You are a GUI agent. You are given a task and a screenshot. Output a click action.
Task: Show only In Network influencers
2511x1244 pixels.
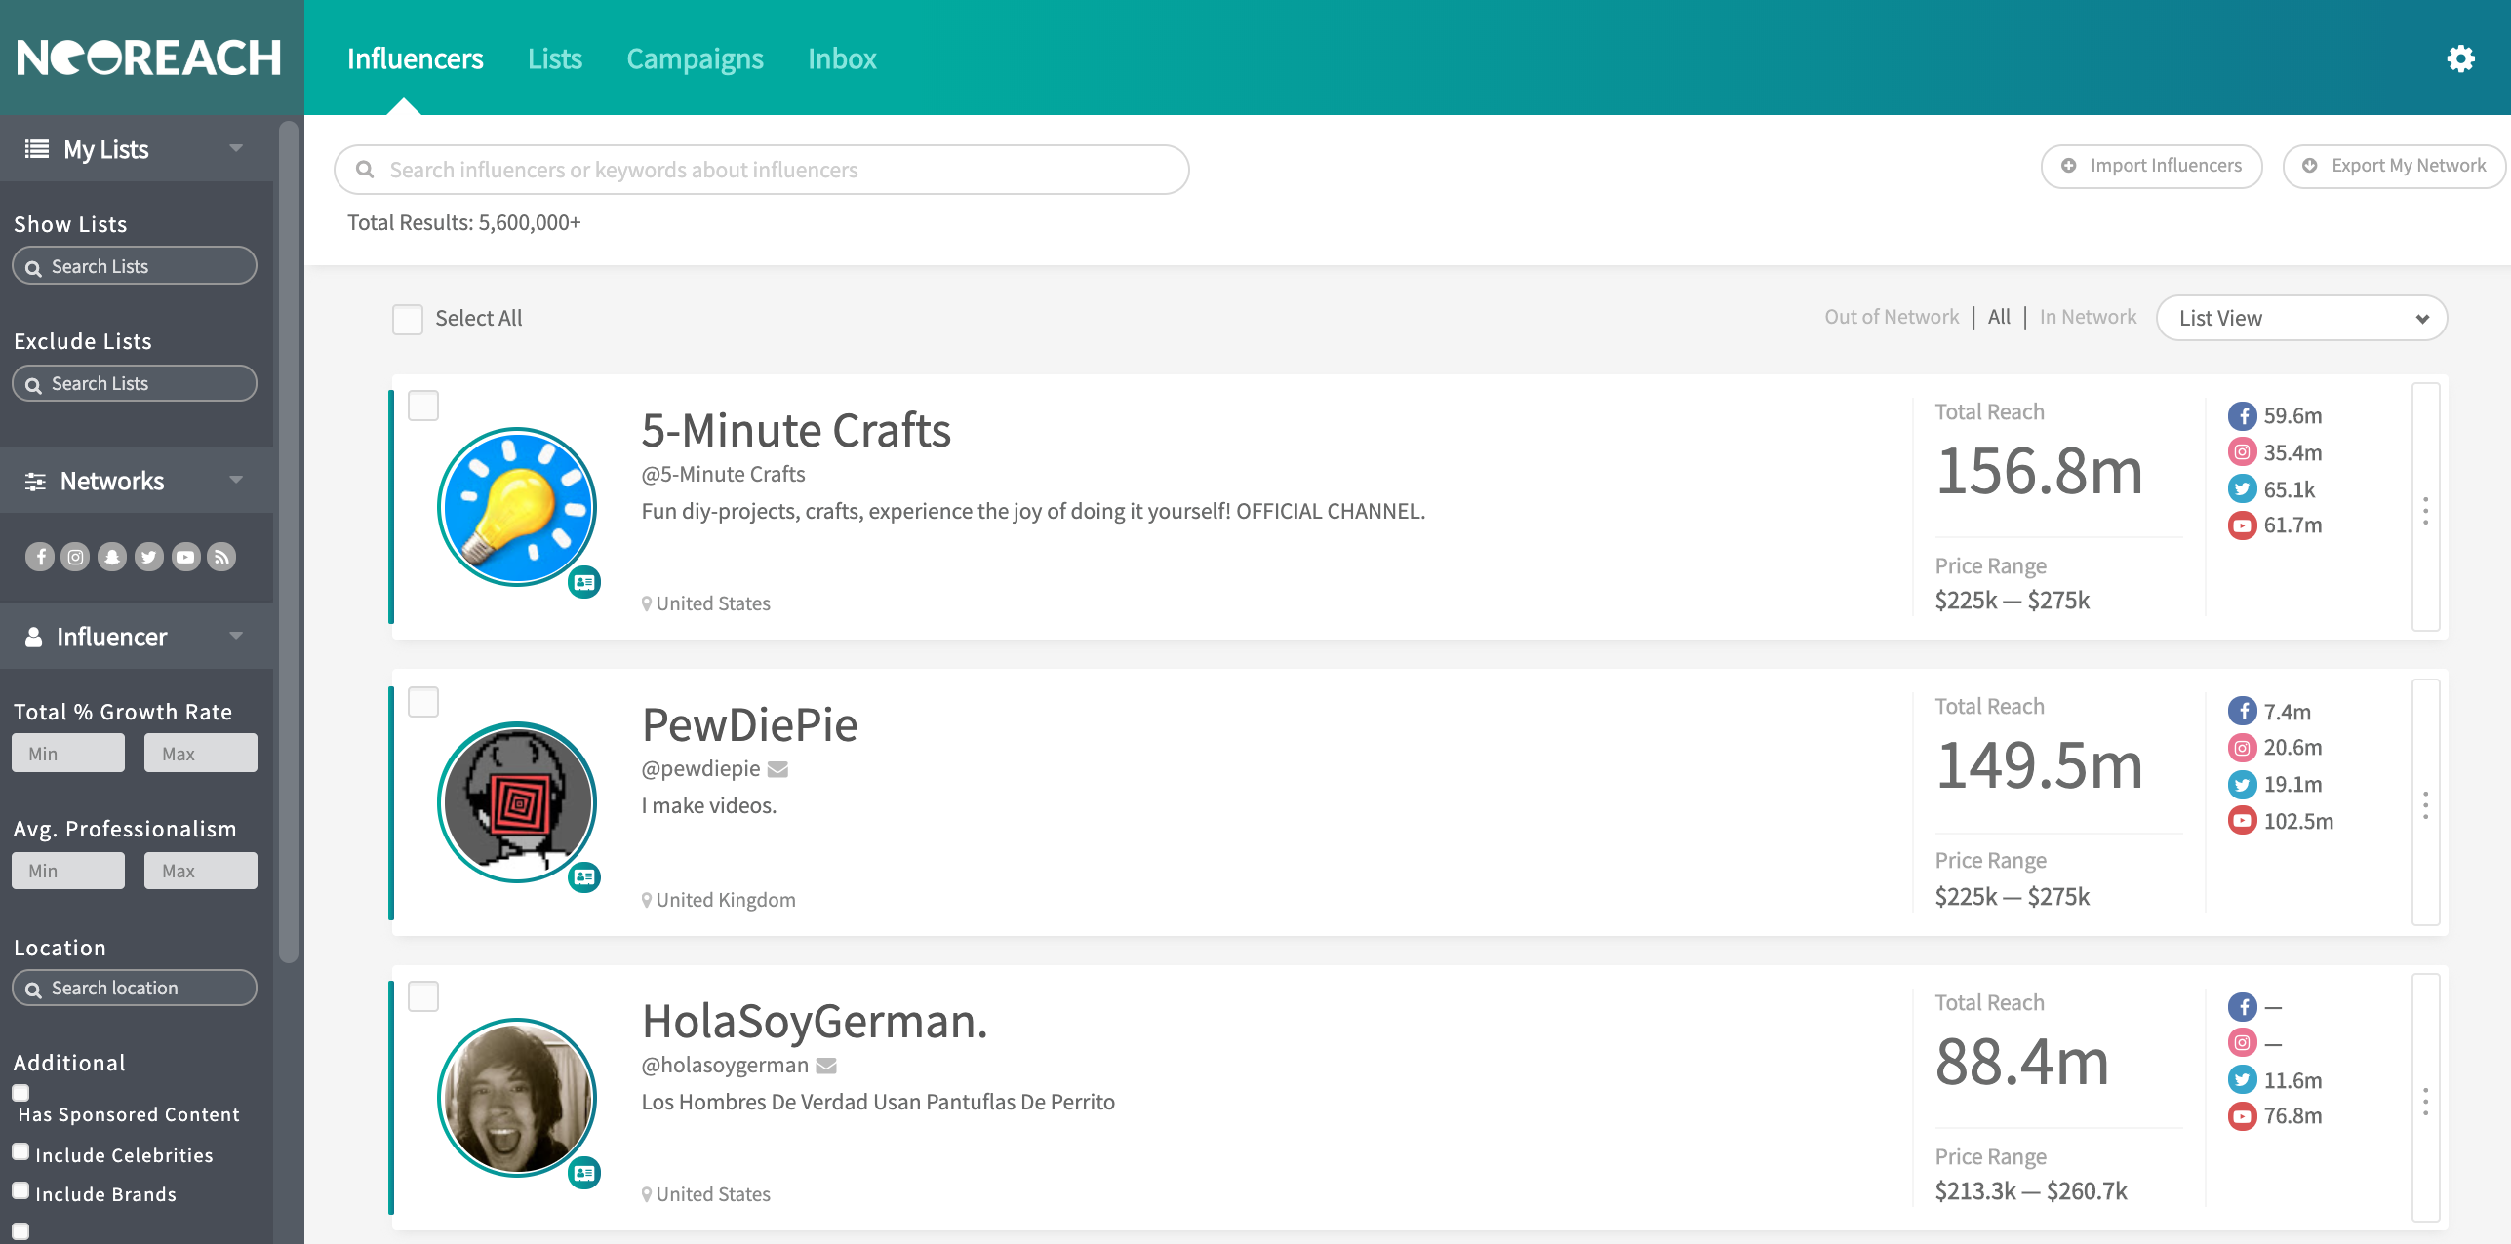(x=2087, y=317)
